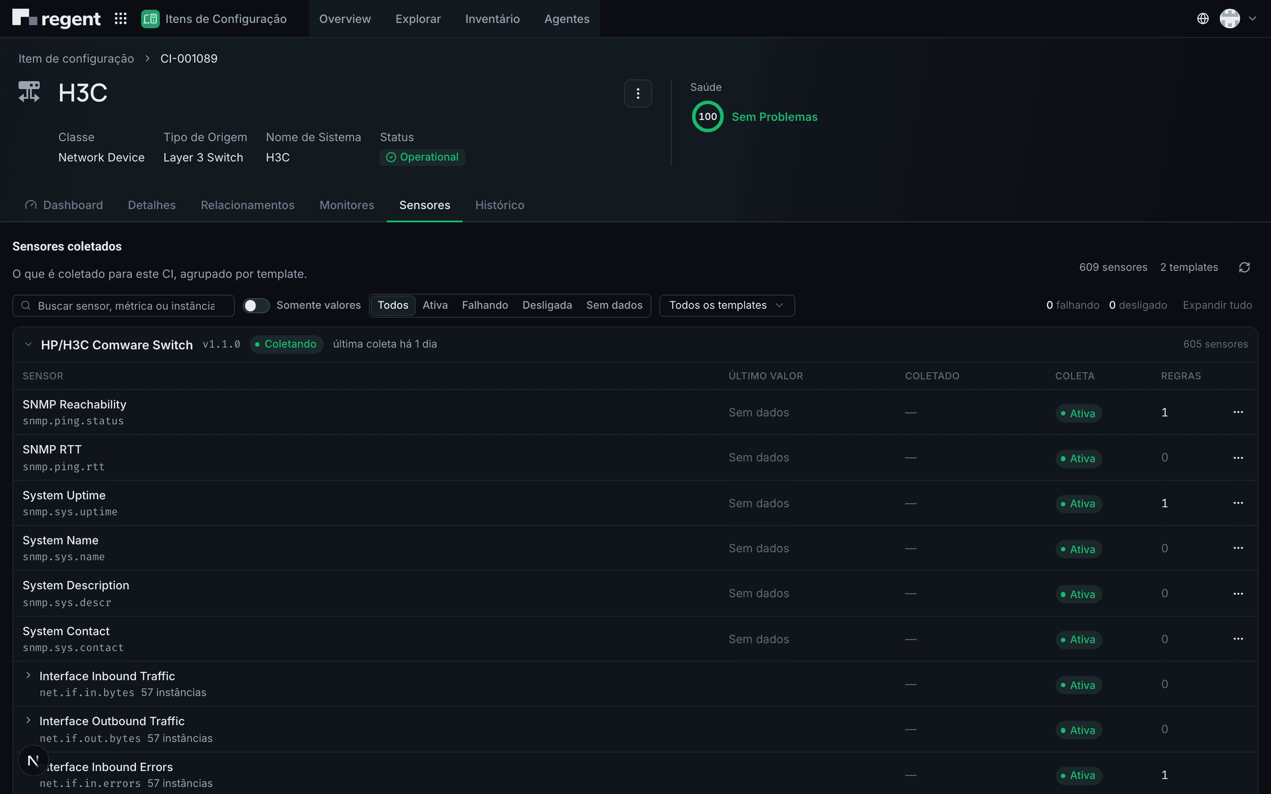Switch to the Histórico tab

point(500,205)
